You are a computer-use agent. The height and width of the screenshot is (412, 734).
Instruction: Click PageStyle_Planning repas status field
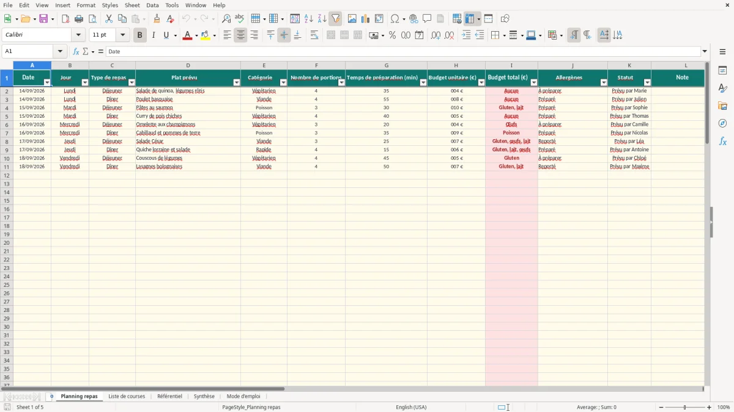tap(251, 407)
